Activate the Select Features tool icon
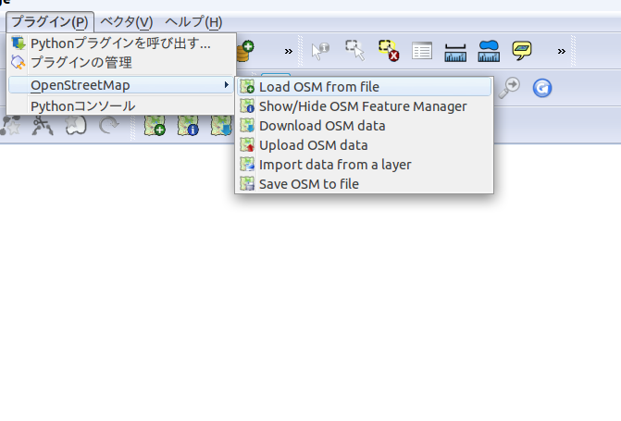 (x=354, y=50)
